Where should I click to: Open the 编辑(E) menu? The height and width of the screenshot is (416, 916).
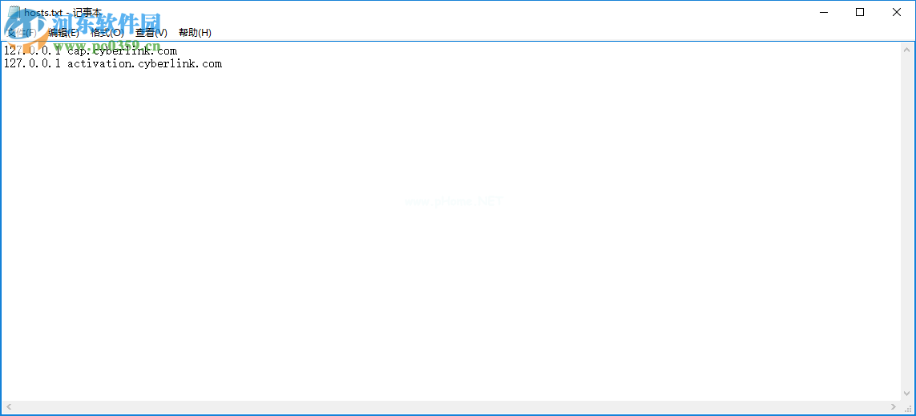point(63,33)
